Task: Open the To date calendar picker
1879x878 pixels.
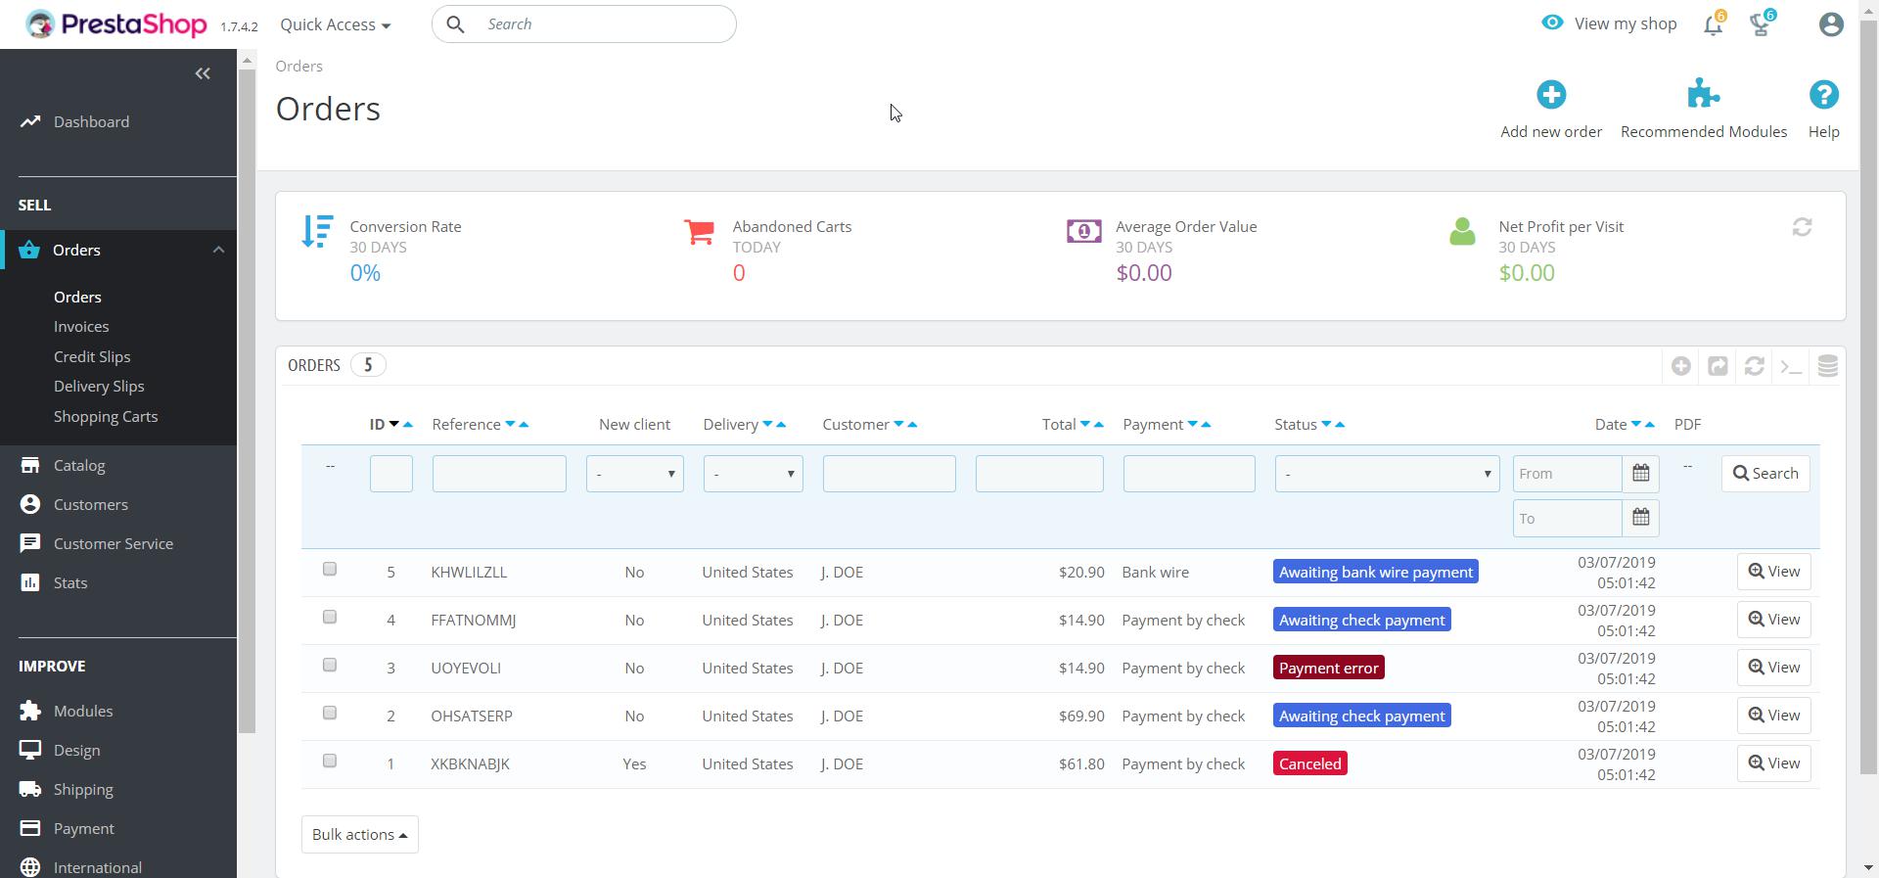Action: point(1641,518)
